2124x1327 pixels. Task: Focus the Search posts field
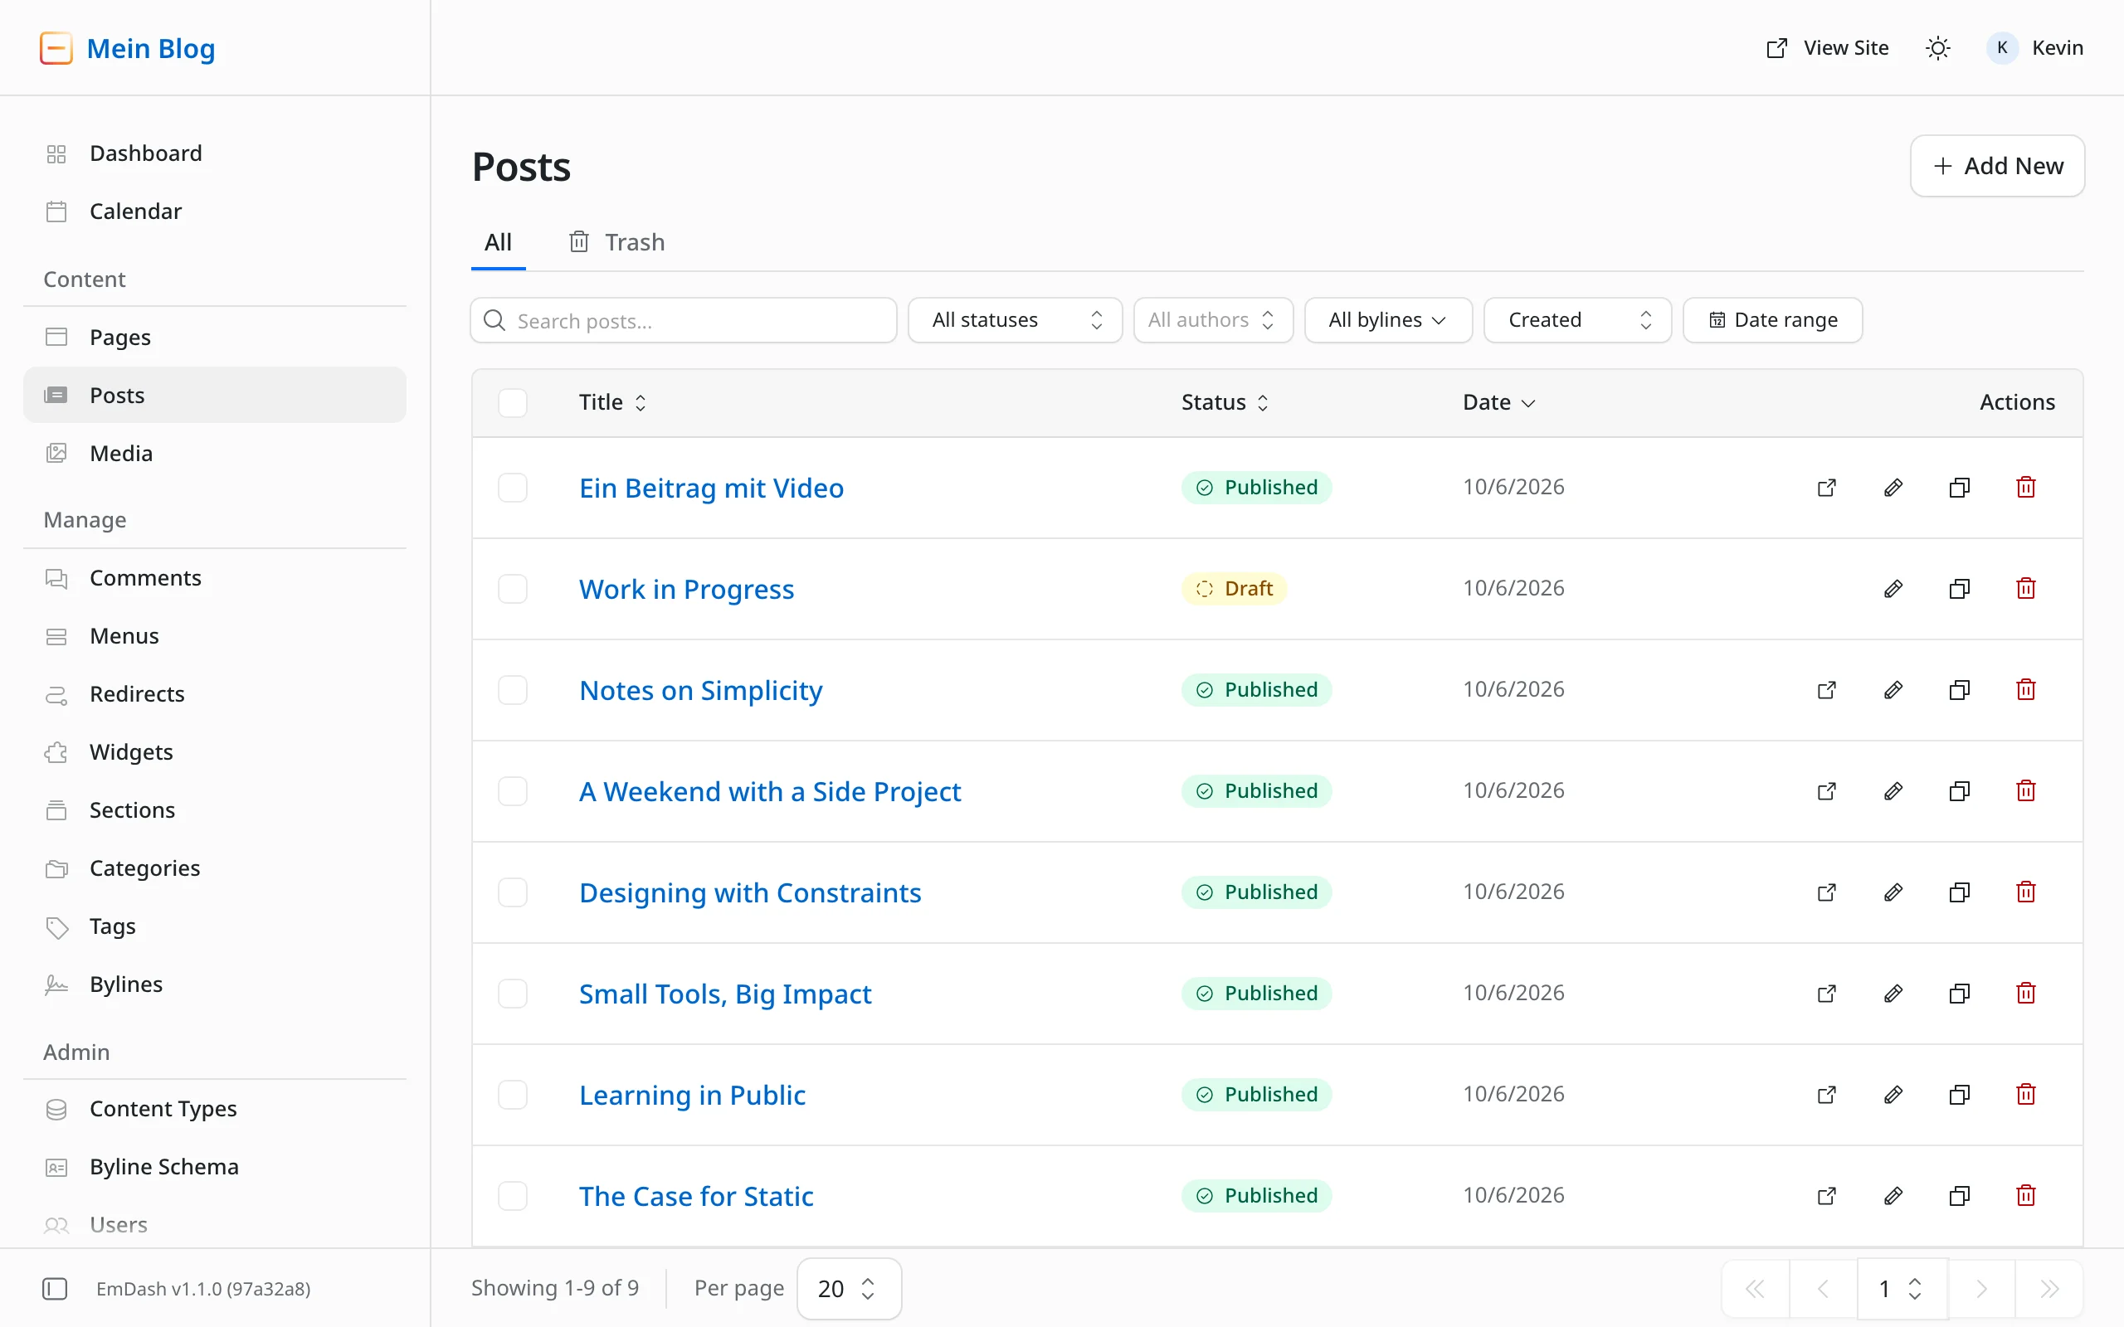684,320
